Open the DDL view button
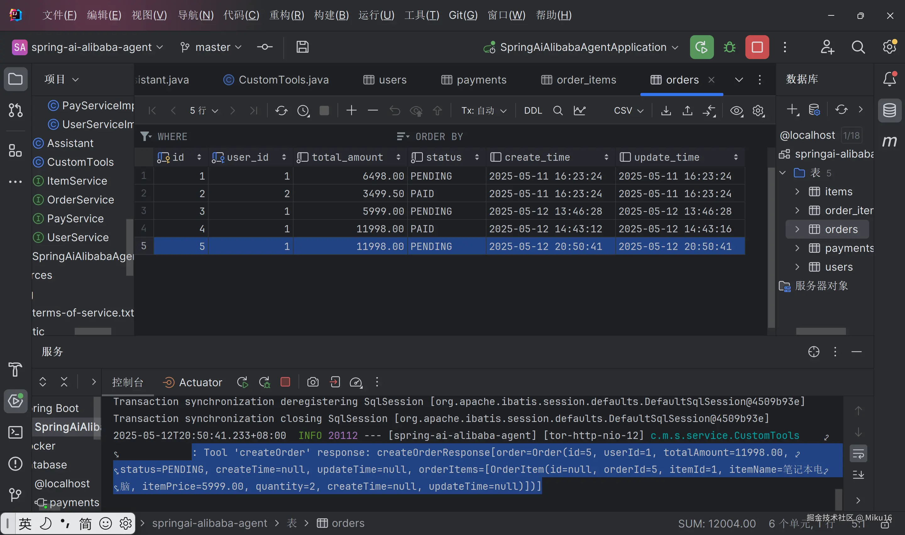 (x=533, y=110)
